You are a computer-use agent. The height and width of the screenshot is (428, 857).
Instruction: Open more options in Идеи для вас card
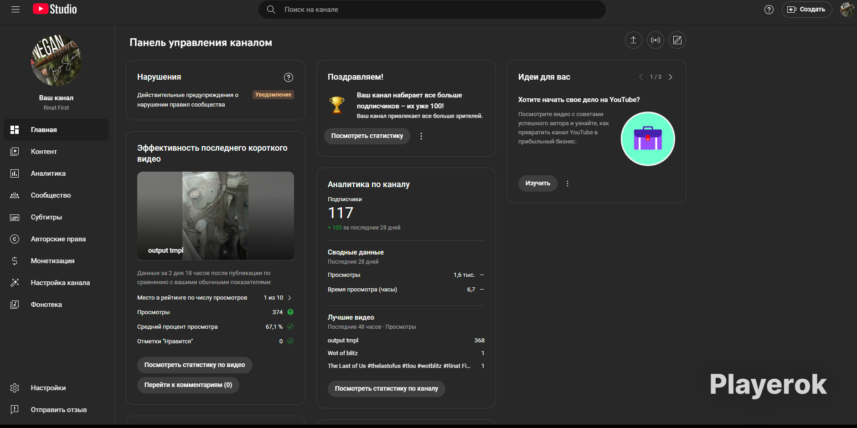tap(568, 183)
